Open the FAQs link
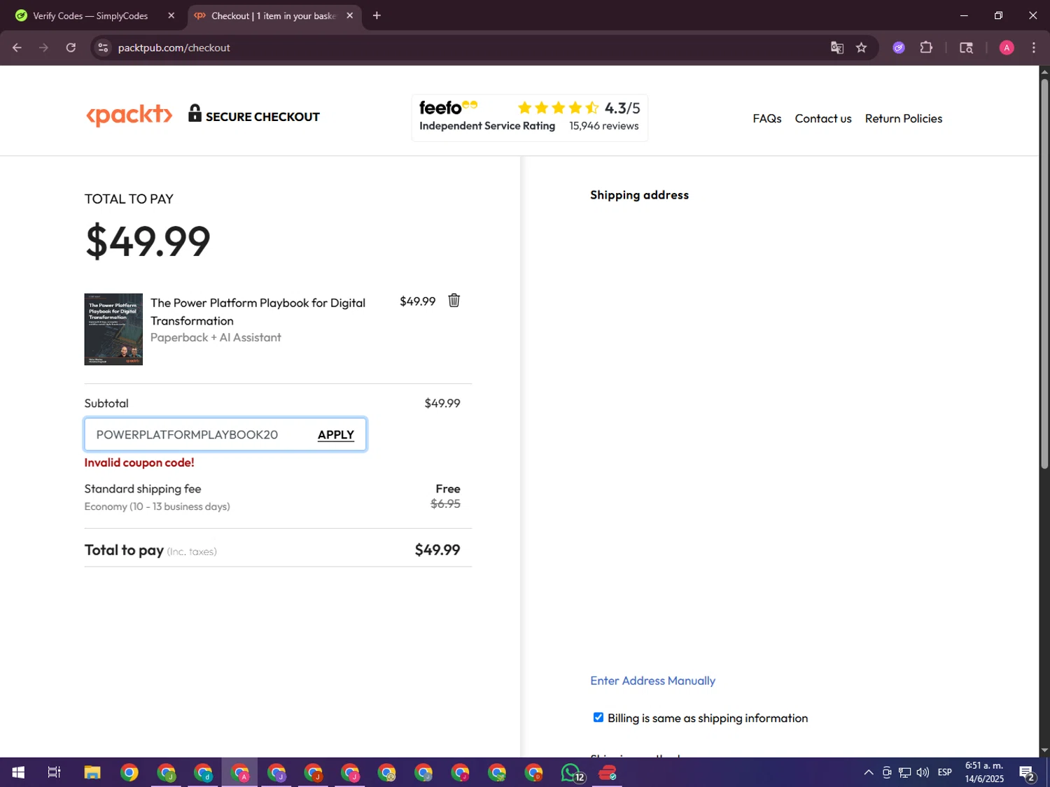The height and width of the screenshot is (787, 1050). tap(766, 118)
